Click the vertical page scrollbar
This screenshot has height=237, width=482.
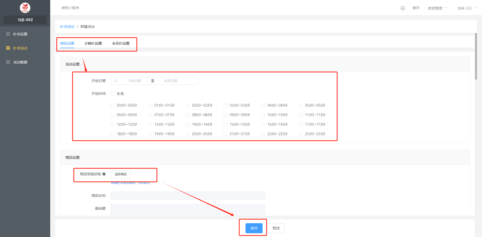pos(476,56)
